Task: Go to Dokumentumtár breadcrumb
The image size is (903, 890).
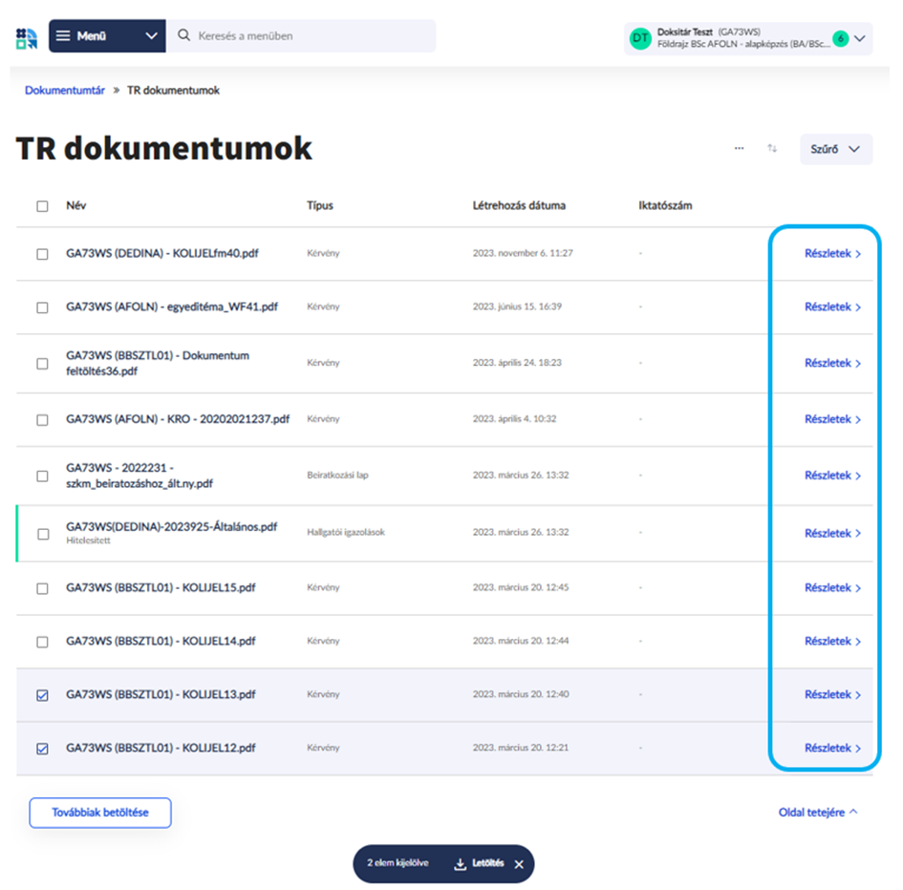Action: [65, 91]
